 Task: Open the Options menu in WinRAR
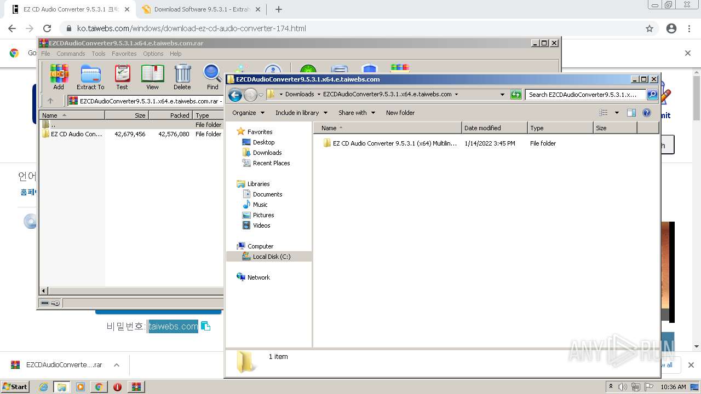point(153,54)
